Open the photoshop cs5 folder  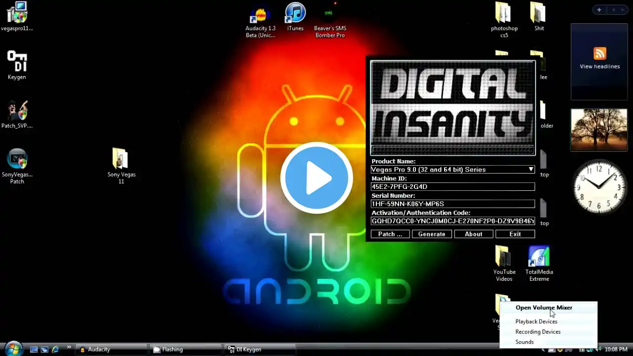[x=504, y=20]
